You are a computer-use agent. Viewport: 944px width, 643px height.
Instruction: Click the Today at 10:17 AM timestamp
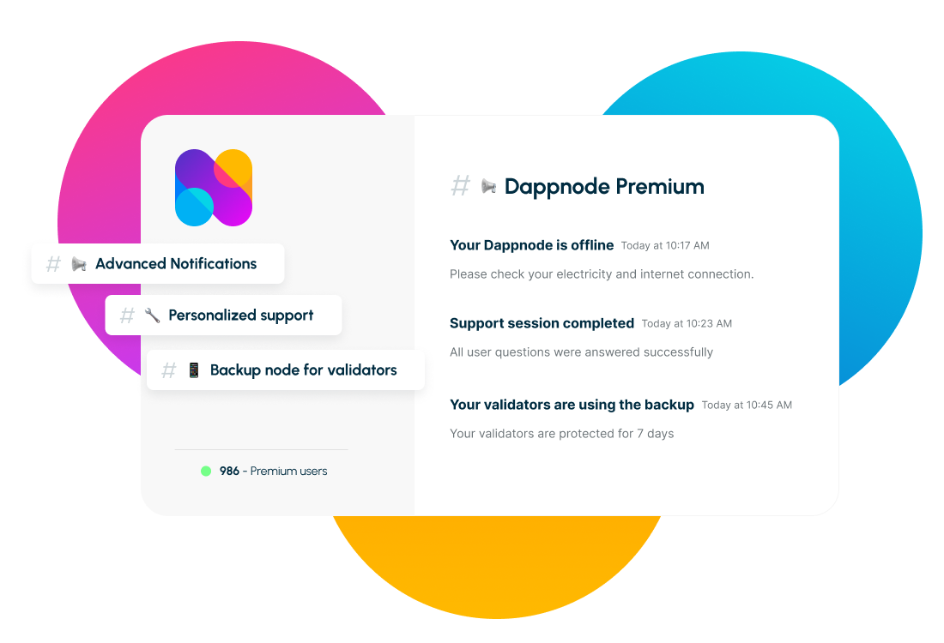(665, 246)
